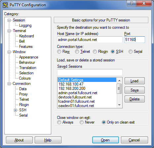Click the Delete button

135,99
